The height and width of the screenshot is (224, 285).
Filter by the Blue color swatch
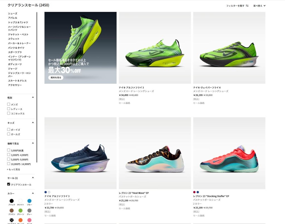tap(29, 201)
